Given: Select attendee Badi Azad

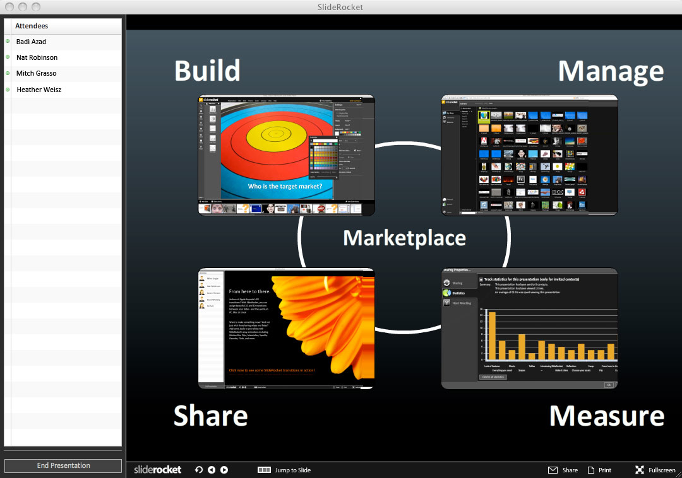Looking at the screenshot, I should click(63, 42).
